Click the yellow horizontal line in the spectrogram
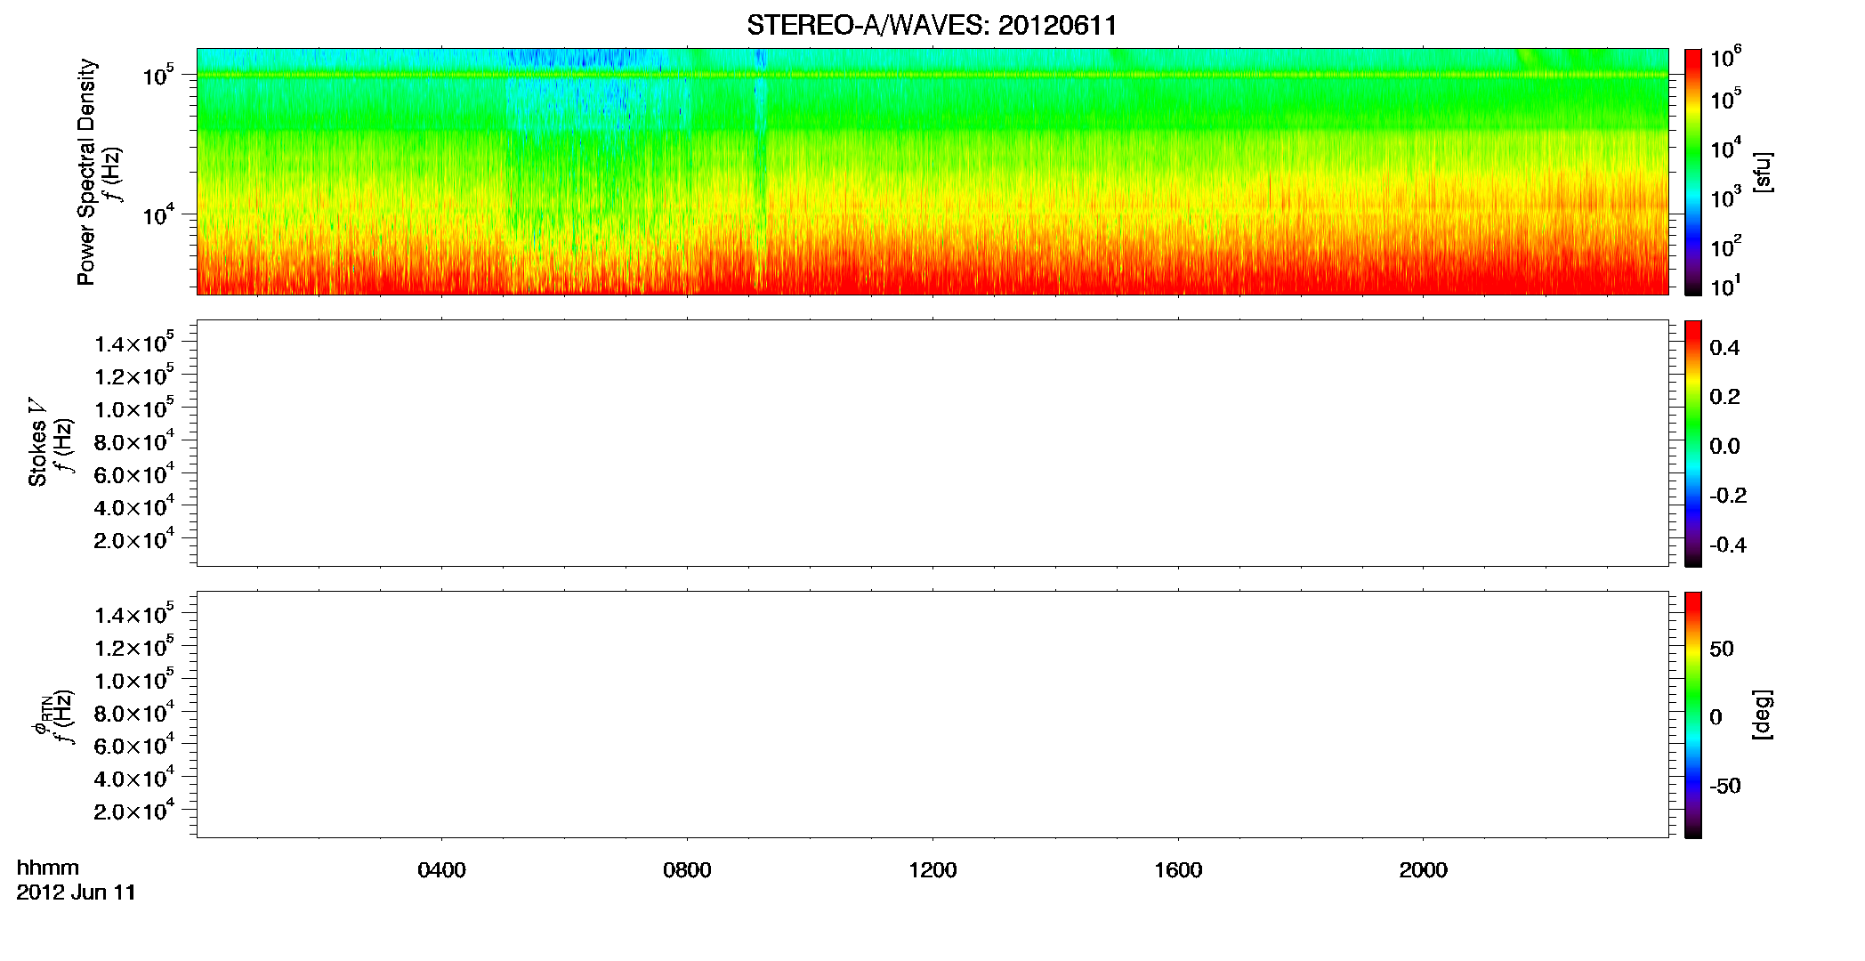Image resolution: width=1865 pixels, height=961 pixels. (932, 75)
